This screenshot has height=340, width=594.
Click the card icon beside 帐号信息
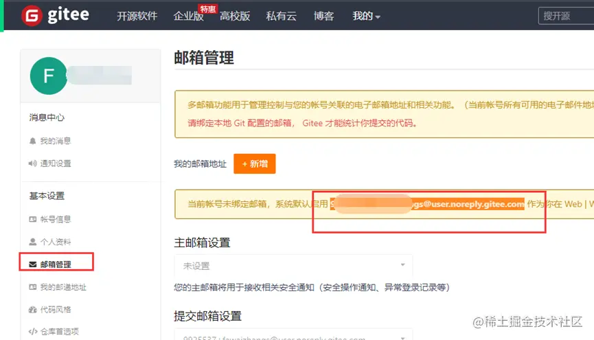tap(32, 219)
